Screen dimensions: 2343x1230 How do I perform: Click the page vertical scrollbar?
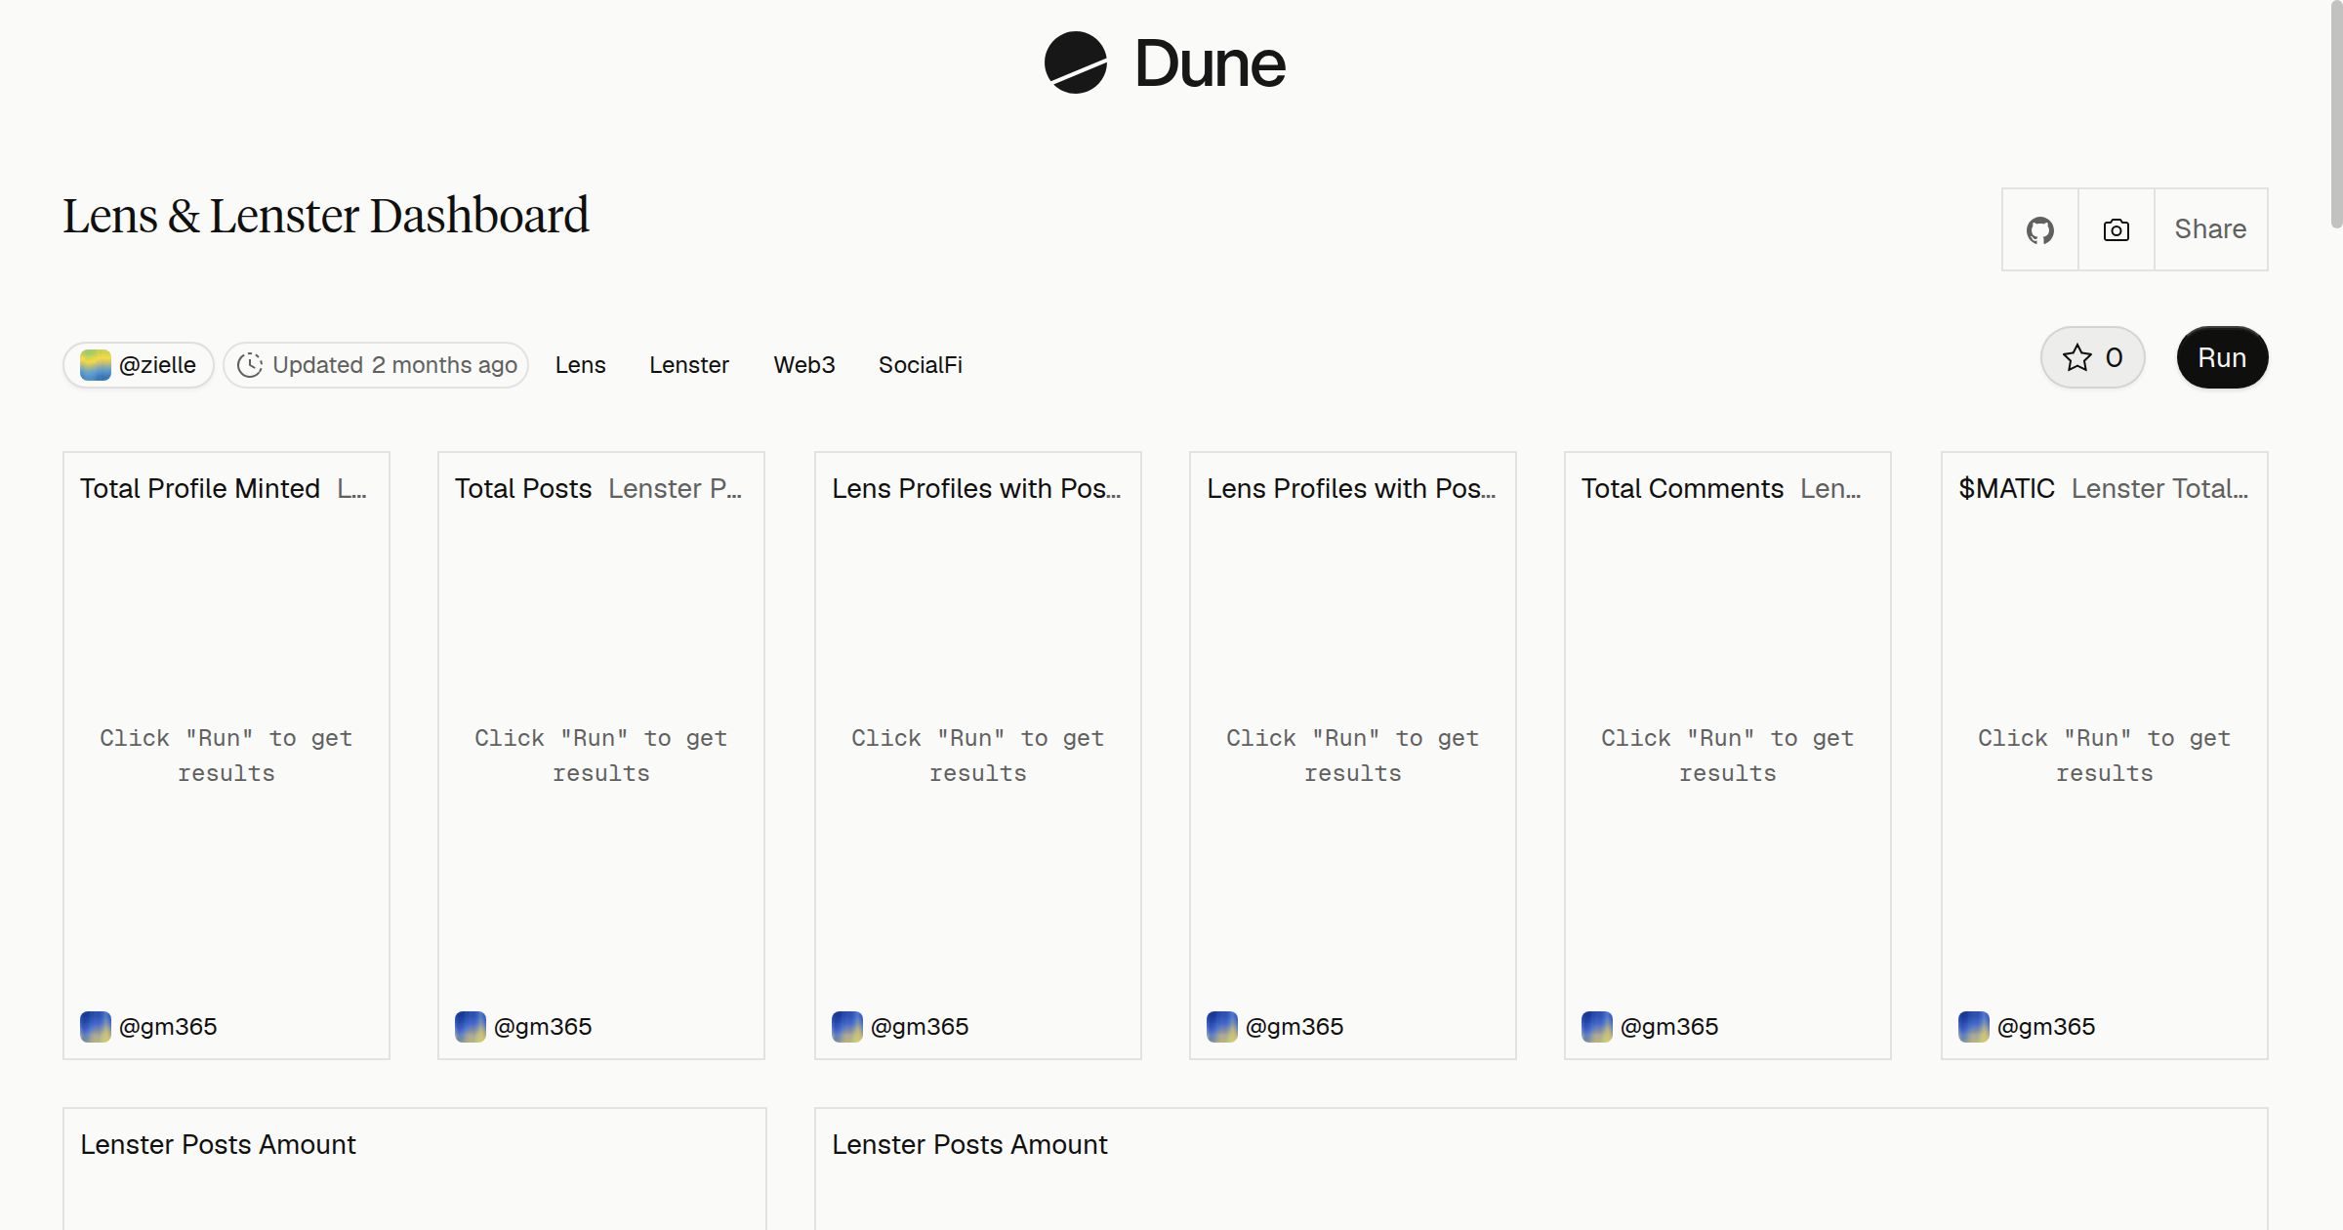coord(2336,115)
